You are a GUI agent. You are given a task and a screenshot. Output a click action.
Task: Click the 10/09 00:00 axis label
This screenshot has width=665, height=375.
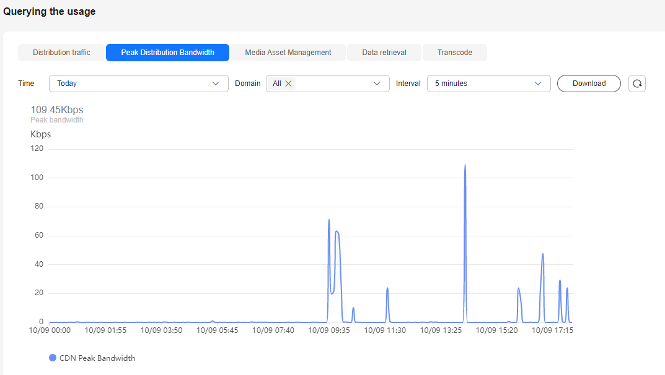click(x=50, y=330)
